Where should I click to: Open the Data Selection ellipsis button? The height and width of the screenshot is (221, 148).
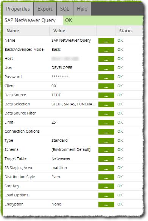(x=106, y=105)
